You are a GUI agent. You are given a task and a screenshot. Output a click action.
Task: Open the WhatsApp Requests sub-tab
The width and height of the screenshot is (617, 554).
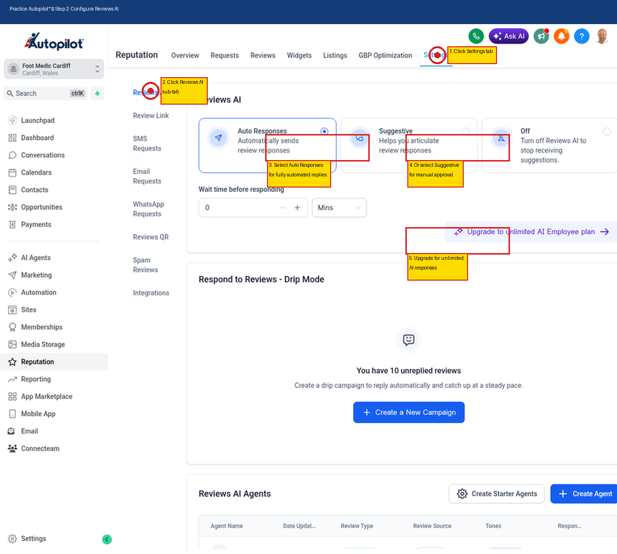pos(148,209)
